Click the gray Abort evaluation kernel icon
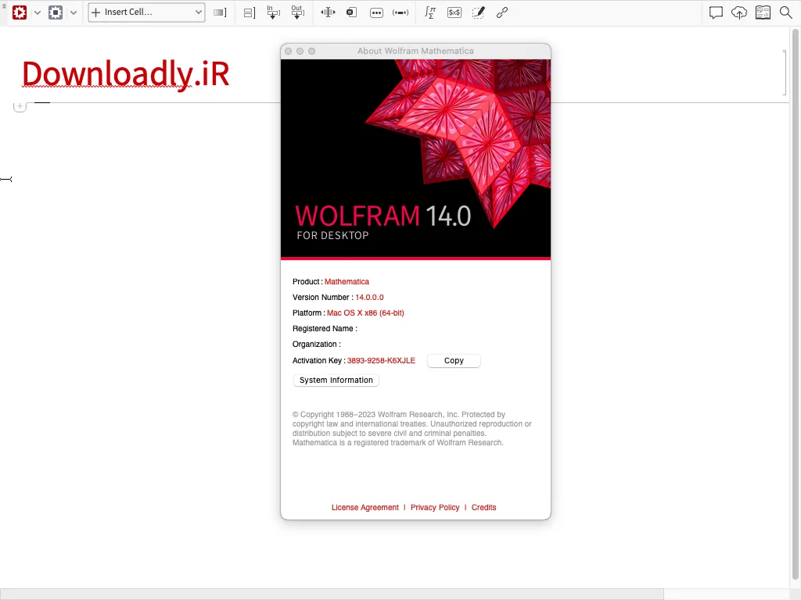 pos(56,12)
